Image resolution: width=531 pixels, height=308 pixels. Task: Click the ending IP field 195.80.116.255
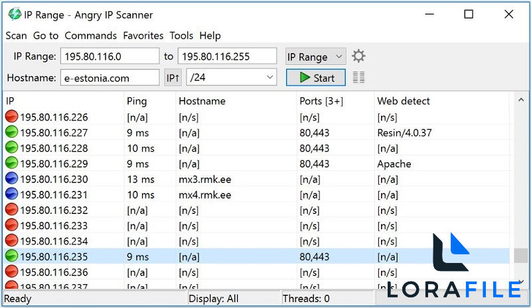(227, 56)
